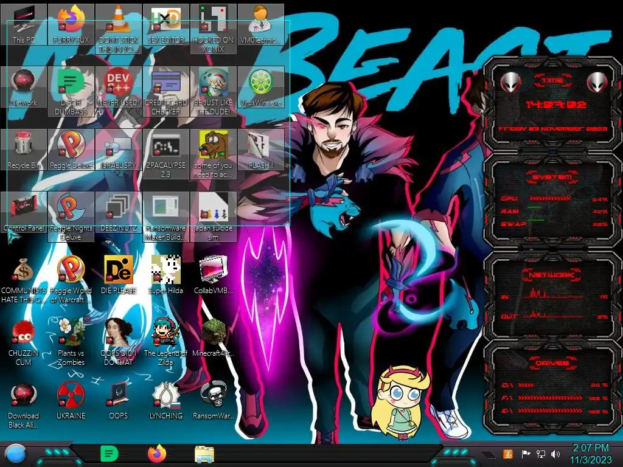The height and width of the screenshot is (467, 623).
Task: Select the Dev C++ NEVER USED icon
Action: tap(119, 87)
